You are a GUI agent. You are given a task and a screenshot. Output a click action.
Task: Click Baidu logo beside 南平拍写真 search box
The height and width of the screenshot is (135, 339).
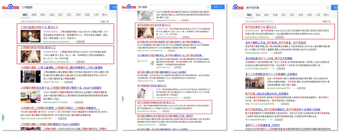238,7
